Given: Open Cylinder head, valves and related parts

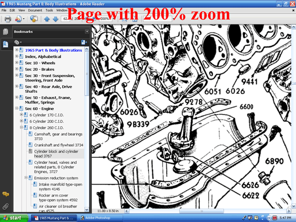Looking at the screenshot, I should (x=55, y=167).
